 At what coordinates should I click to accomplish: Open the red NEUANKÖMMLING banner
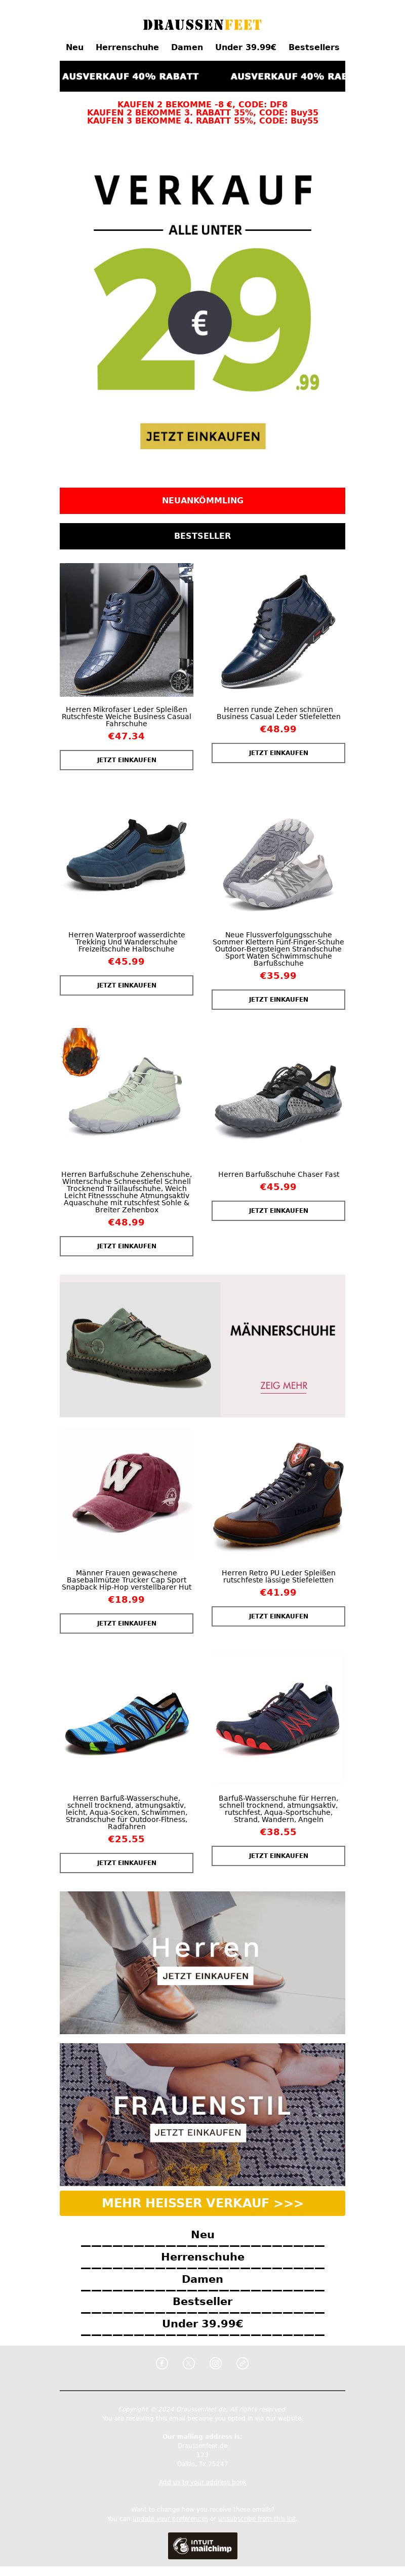click(x=202, y=500)
